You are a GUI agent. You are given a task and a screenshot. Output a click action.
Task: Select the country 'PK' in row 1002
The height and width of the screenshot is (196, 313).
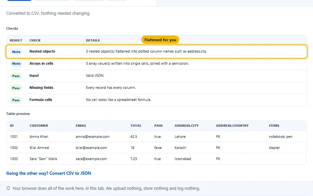[x=218, y=148]
